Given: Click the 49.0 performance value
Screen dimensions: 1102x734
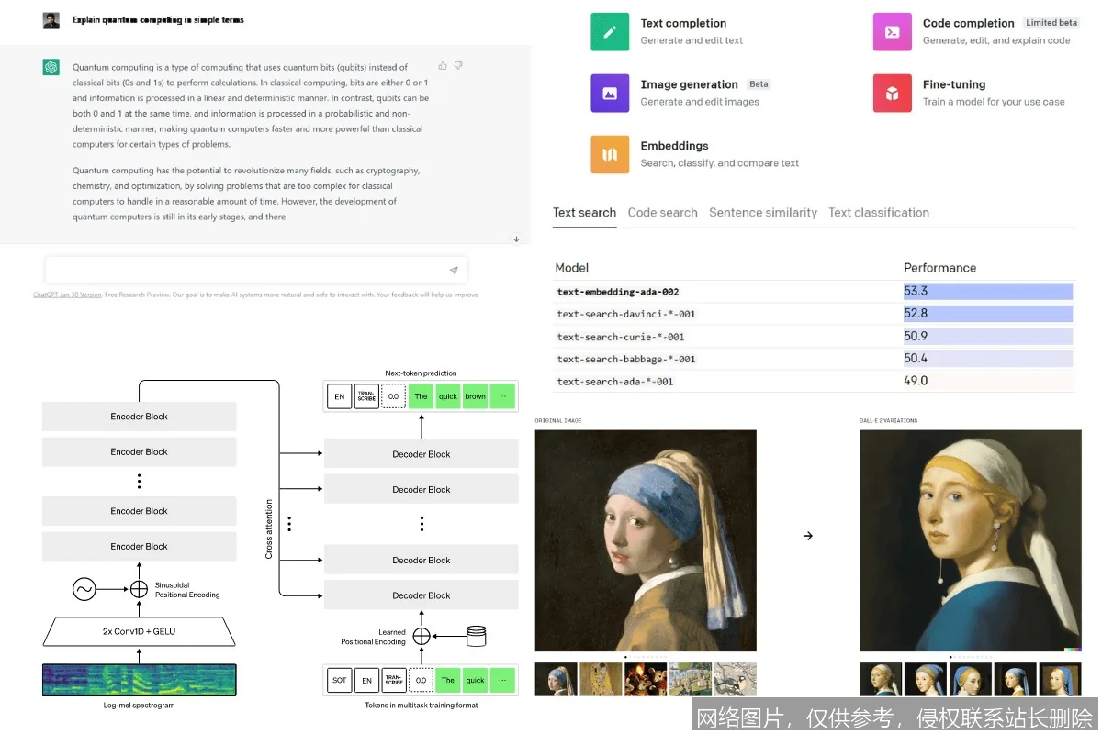Looking at the screenshot, I should (916, 381).
